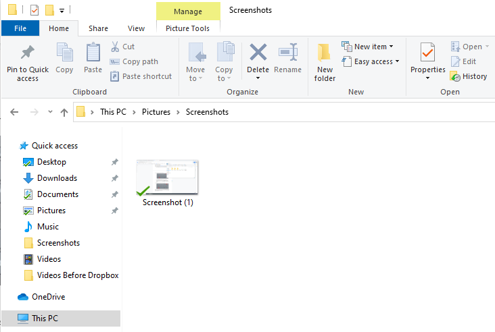Click the History icon in Open group
Image resolution: width=495 pixels, height=332 pixels.
(x=455, y=76)
